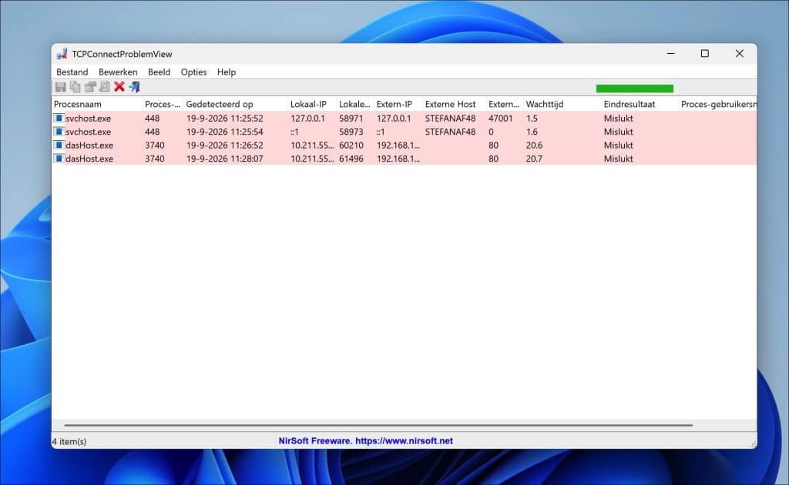Click local port value 58971

click(351, 118)
